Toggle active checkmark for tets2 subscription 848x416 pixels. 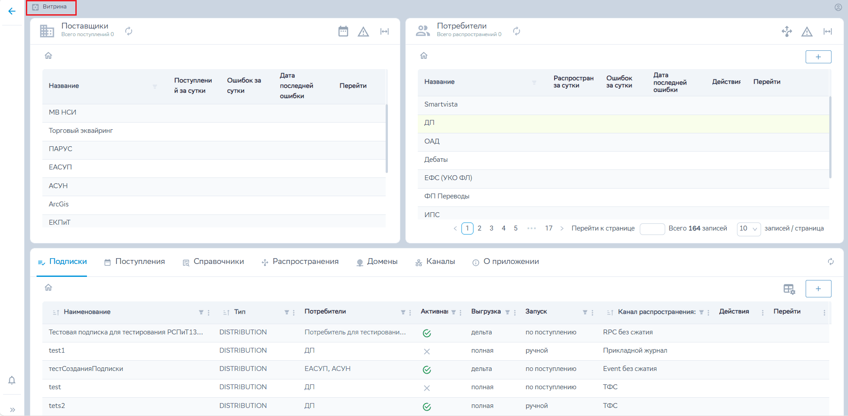click(427, 406)
